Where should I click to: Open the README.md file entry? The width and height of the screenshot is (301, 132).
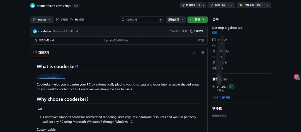coord(46,40)
